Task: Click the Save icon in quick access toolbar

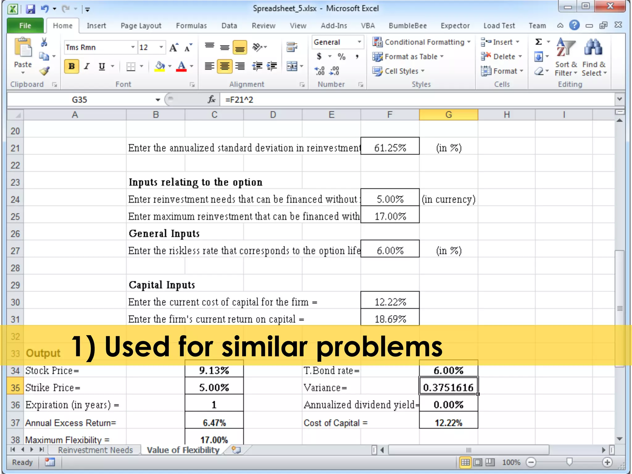Action: click(30, 9)
